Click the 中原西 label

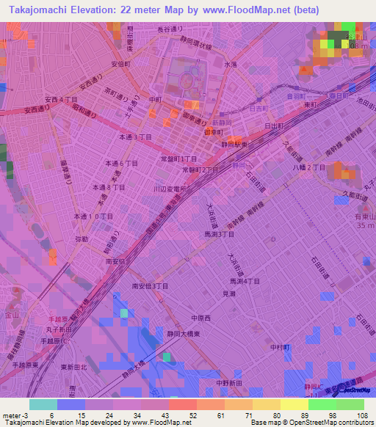201,318
